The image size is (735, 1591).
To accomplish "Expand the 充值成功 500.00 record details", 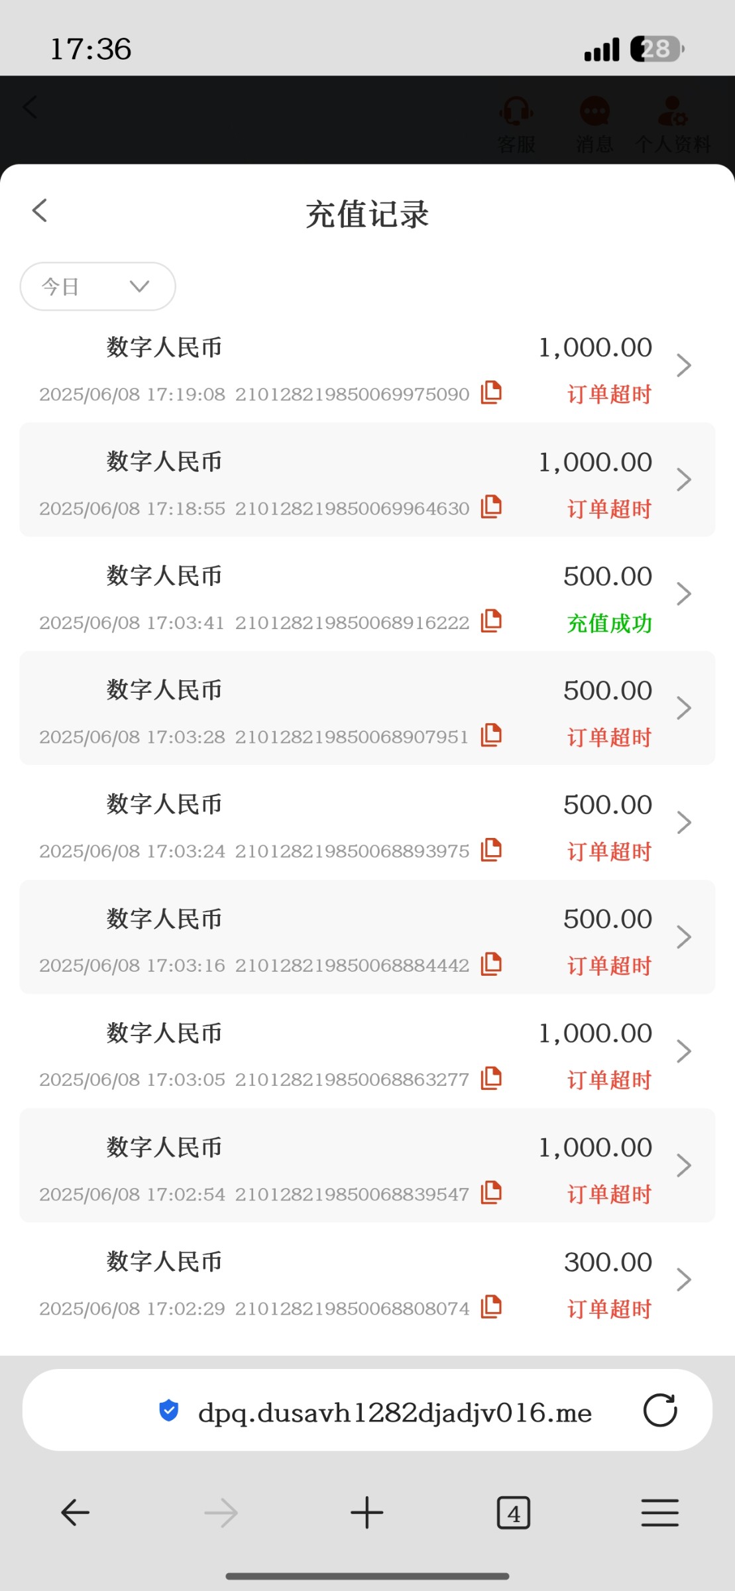I will (683, 594).
